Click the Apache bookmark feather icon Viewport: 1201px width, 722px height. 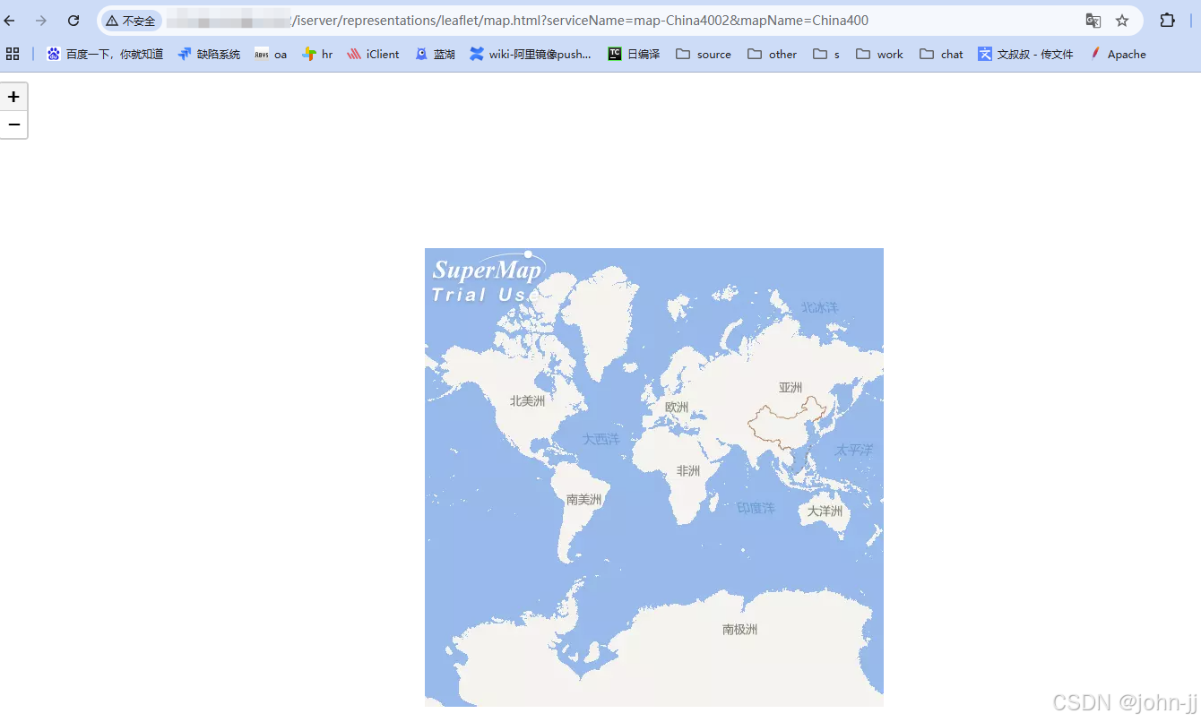1095,54
